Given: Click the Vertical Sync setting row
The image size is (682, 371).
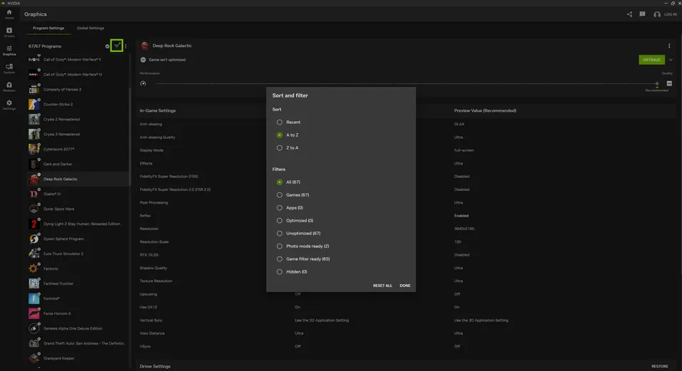Looking at the screenshot, I should click(407, 320).
